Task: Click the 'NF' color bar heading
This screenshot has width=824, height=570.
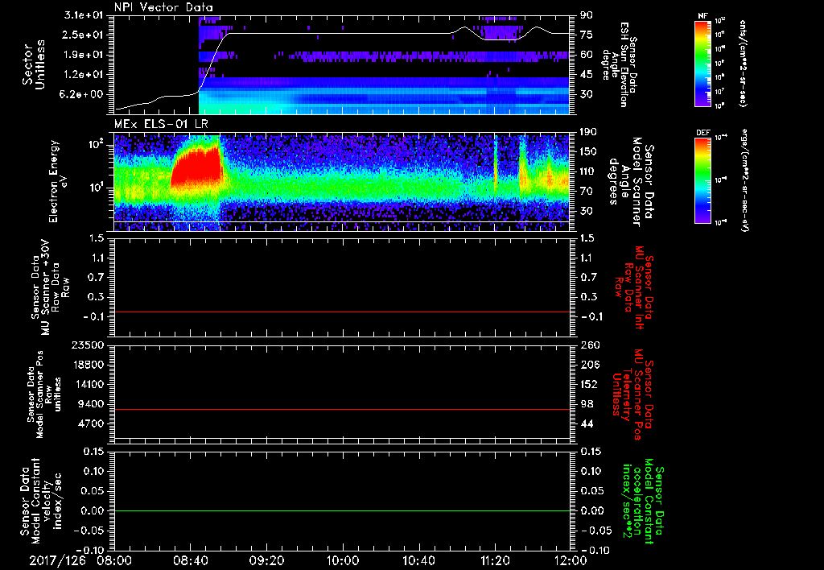Action: [702, 16]
